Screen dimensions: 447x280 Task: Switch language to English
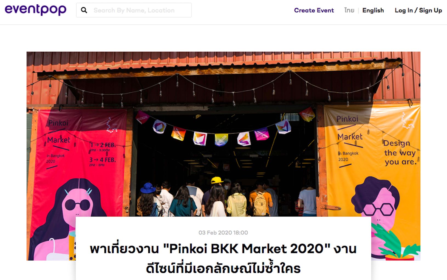373,10
